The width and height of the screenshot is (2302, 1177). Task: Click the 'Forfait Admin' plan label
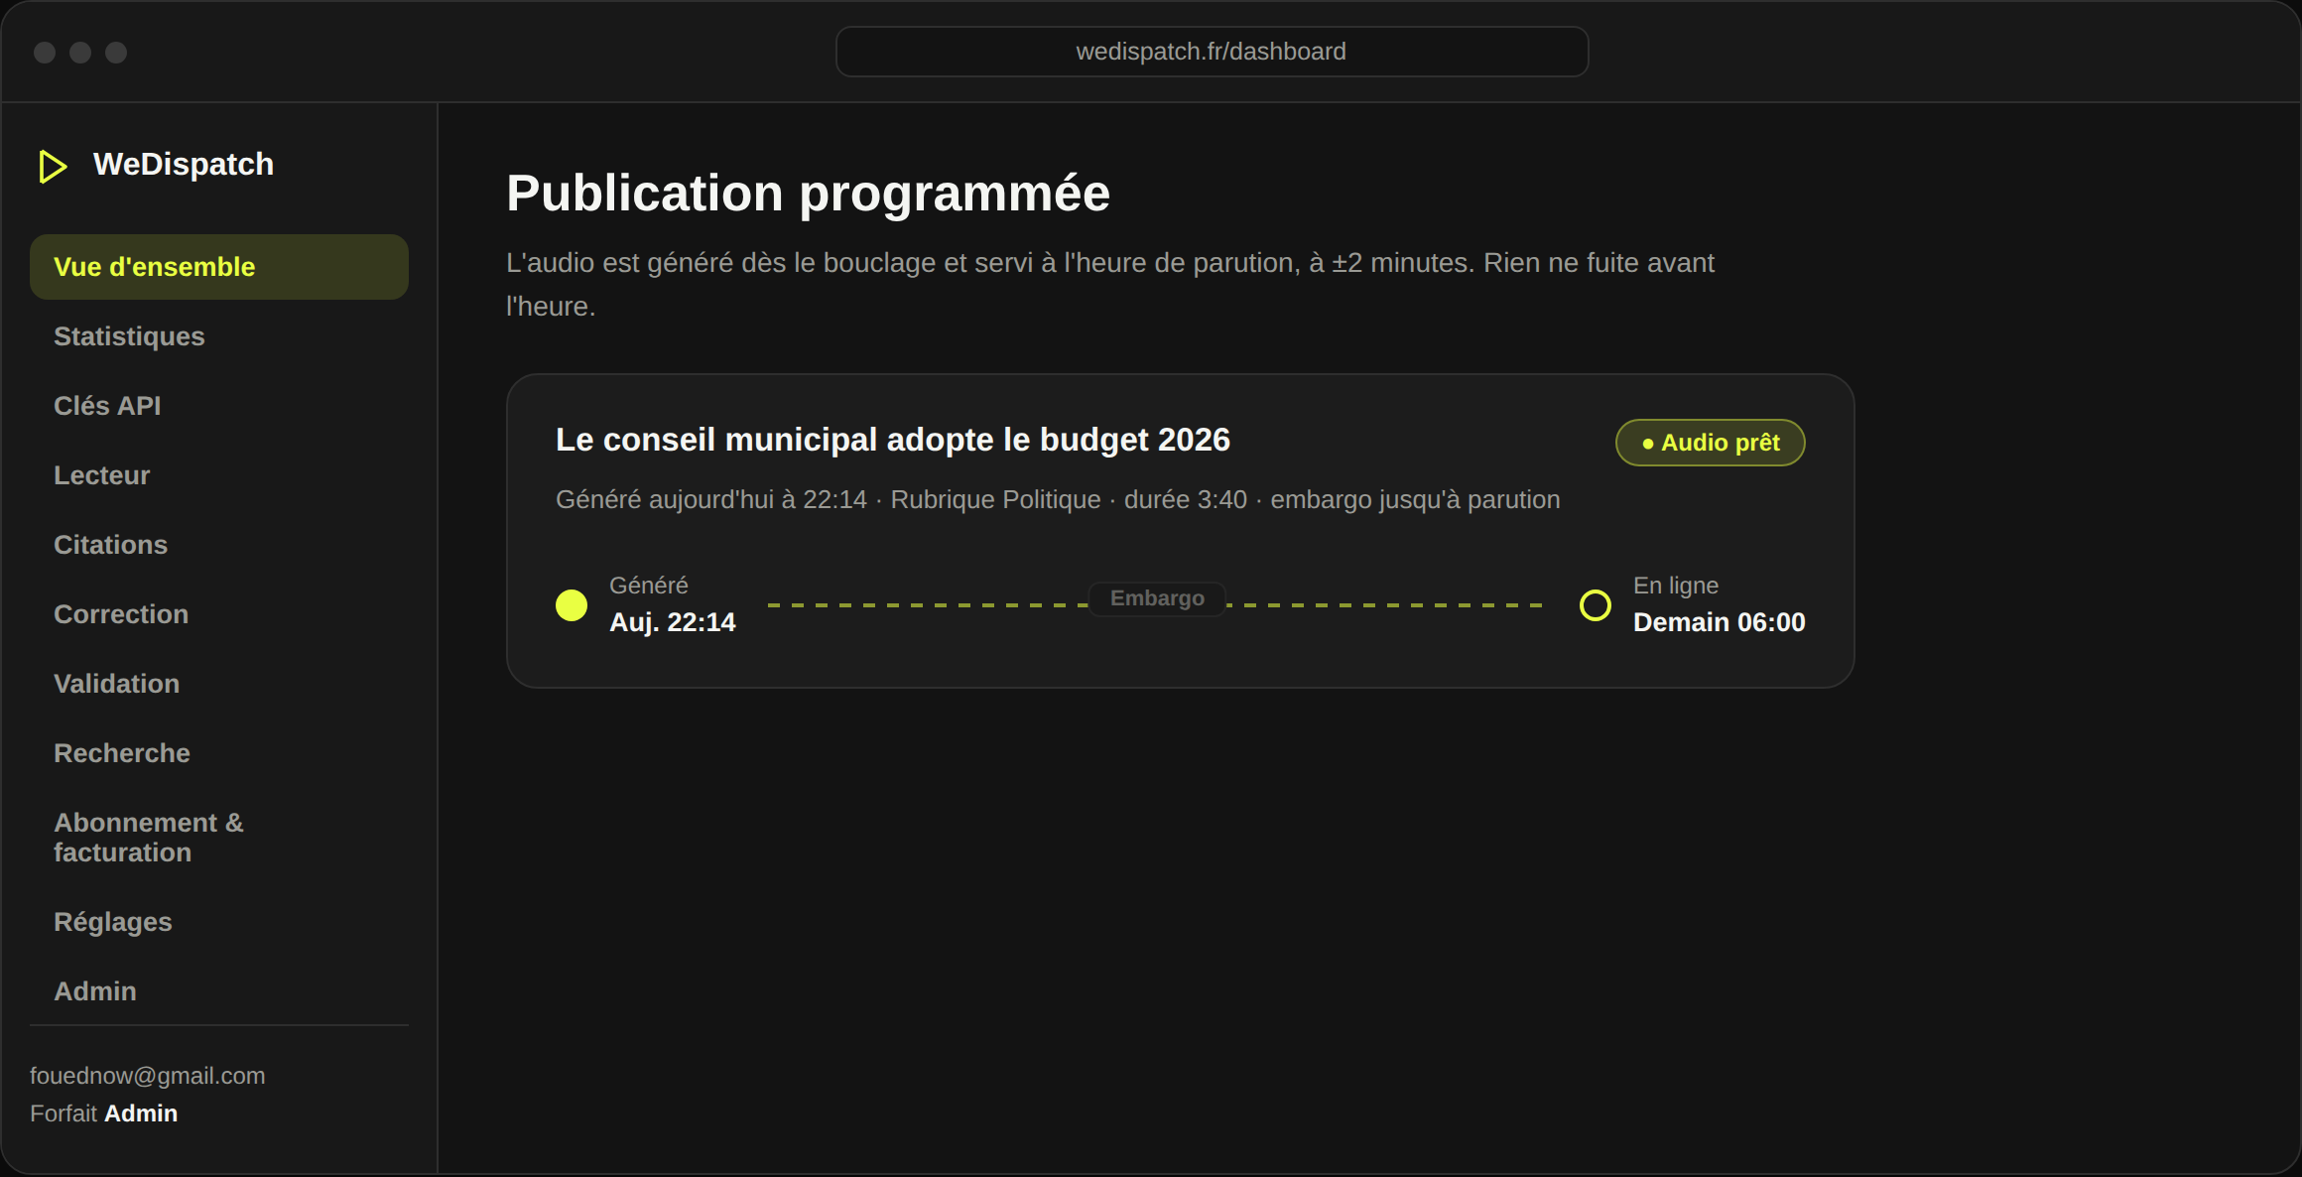104,1113
